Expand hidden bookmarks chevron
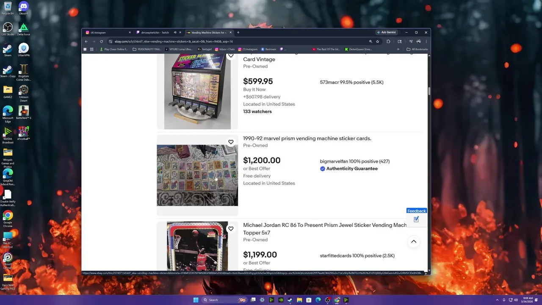 tap(398, 49)
